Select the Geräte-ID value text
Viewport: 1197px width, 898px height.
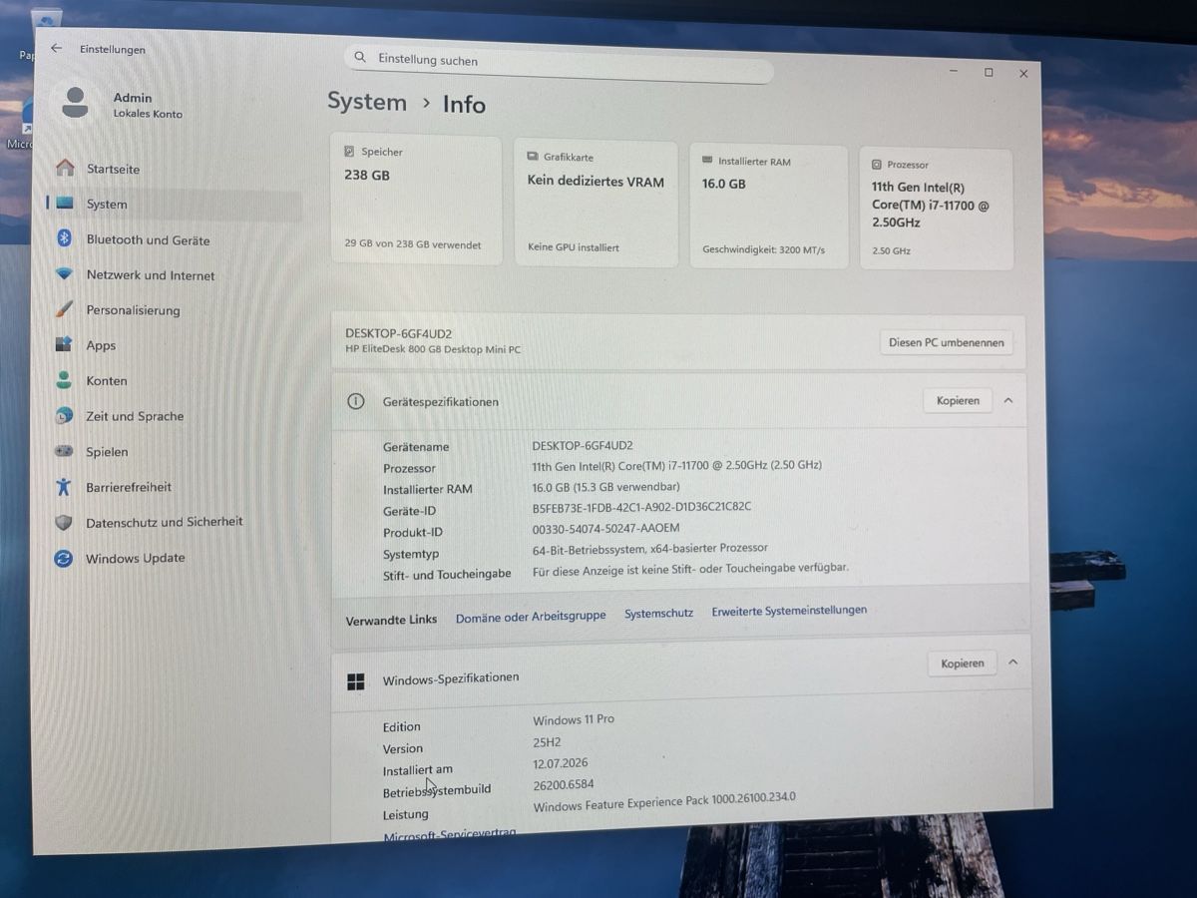[641, 507]
